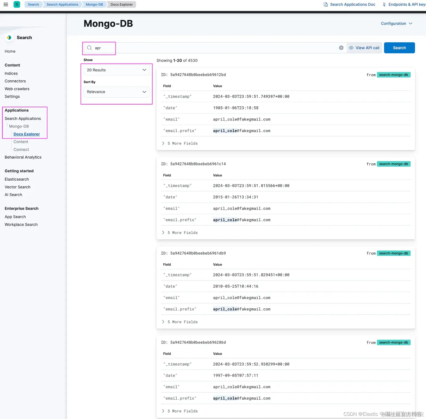Click the Search Applications breadcrumb
This screenshot has width=426, height=419.
pyautogui.click(x=62, y=5)
